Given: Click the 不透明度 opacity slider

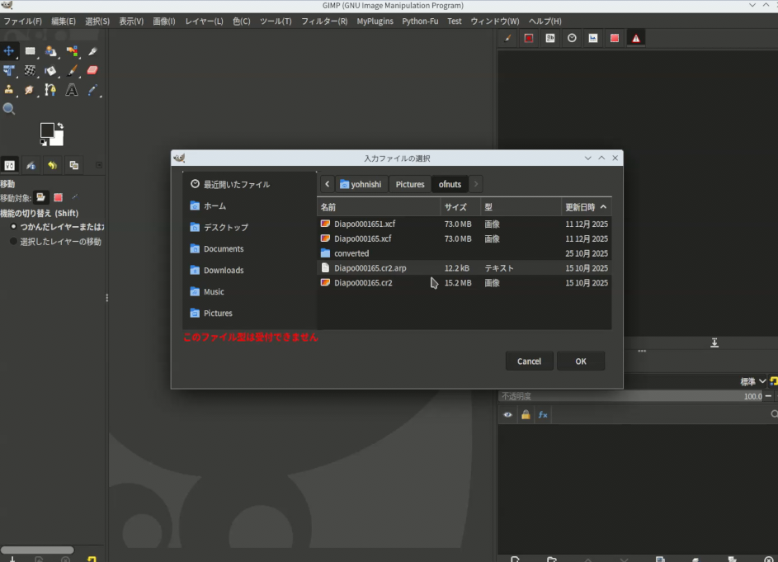Looking at the screenshot, I should [630, 396].
